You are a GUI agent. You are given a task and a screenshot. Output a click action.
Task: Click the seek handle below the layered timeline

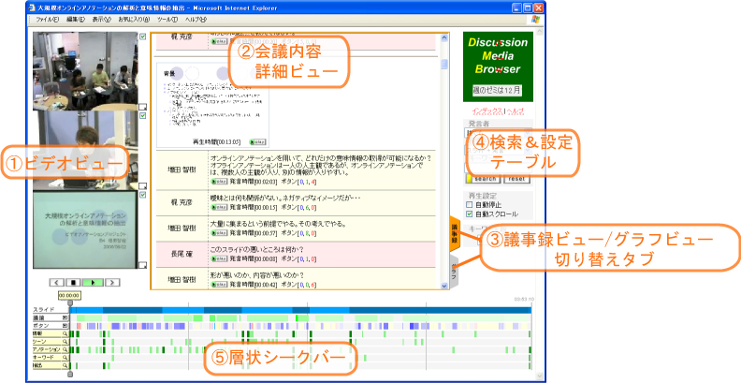point(70,374)
